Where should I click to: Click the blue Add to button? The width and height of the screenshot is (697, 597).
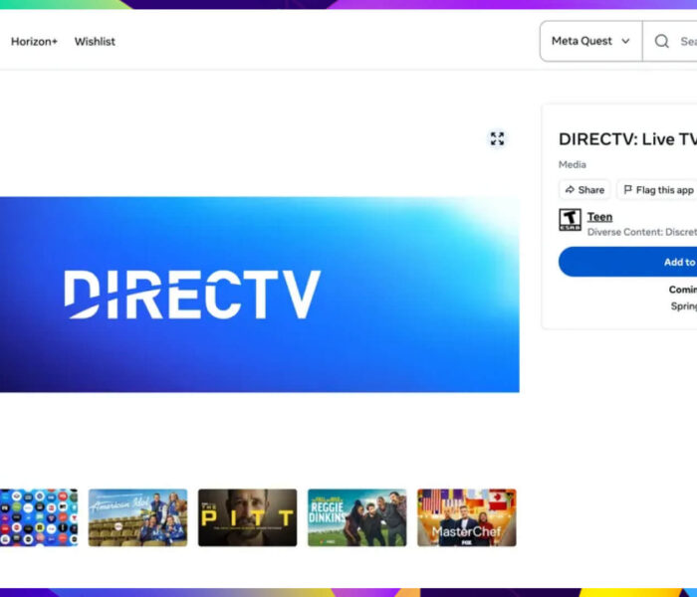(x=627, y=262)
